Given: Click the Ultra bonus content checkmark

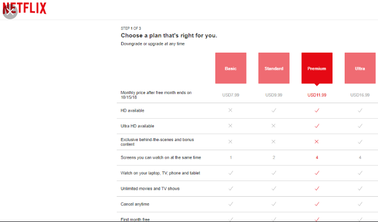Looking at the screenshot, I should point(360,142).
